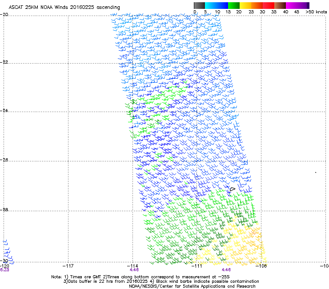
Task: Click the "Data buffer is 22 hrs" note line
Action: [161, 281]
